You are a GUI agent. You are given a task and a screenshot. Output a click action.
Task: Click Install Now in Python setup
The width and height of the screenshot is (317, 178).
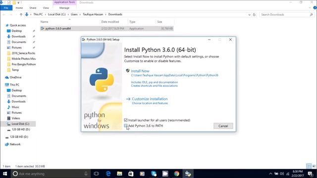[x=140, y=71]
